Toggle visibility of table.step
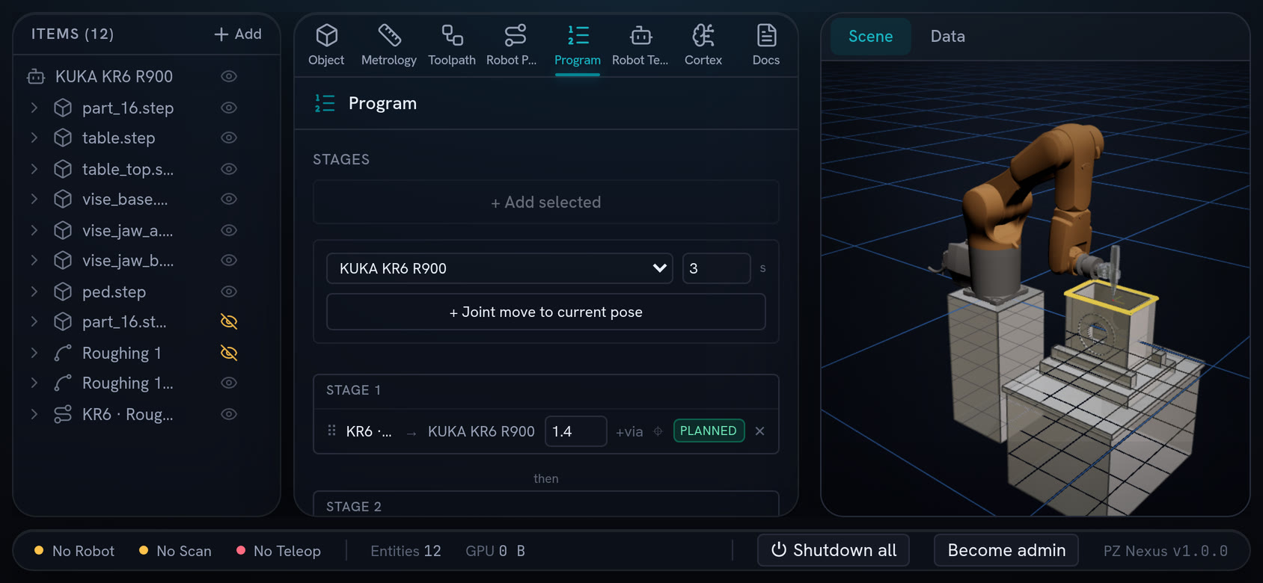This screenshot has height=583, width=1263. point(229,138)
